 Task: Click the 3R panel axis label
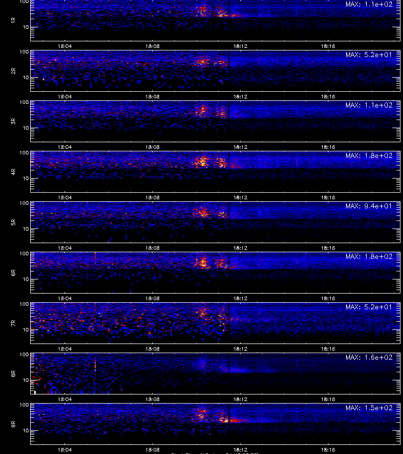pos(13,121)
